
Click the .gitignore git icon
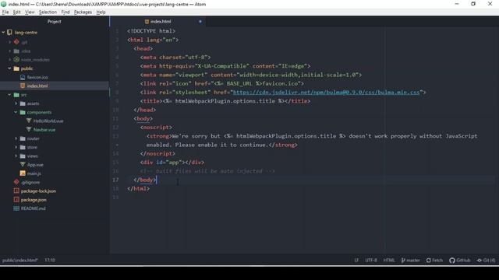[16, 182]
